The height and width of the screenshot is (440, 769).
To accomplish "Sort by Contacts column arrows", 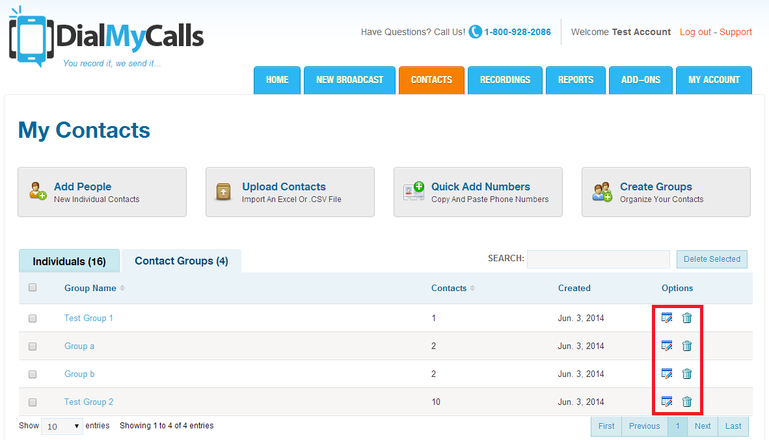I will 472,288.
